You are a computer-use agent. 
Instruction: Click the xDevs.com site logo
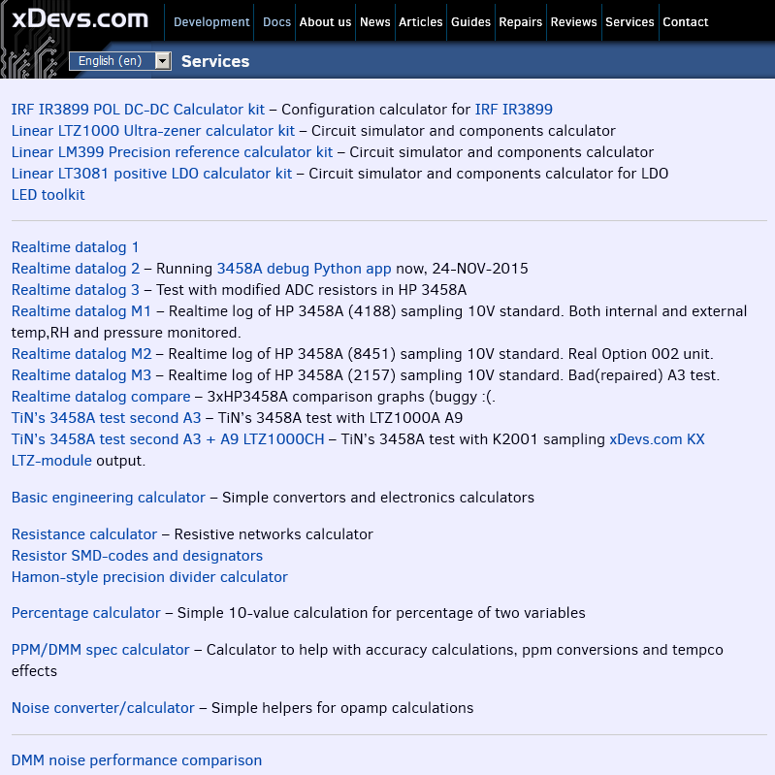(81, 18)
